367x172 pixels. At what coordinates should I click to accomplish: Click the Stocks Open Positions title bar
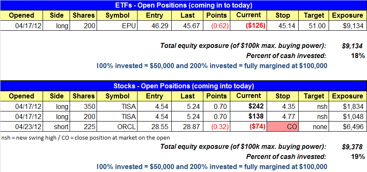tap(183, 86)
